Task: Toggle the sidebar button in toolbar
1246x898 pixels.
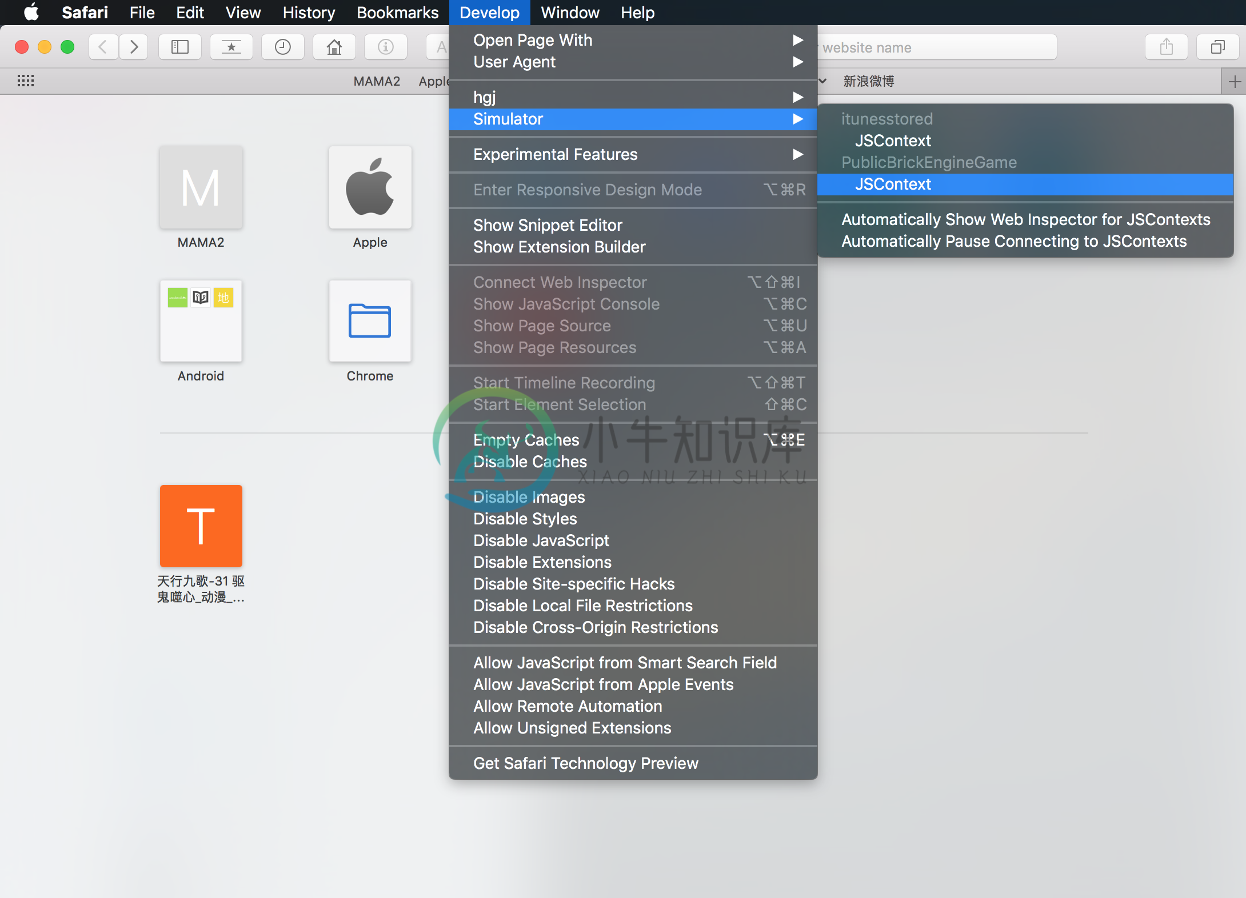Action: [180, 47]
